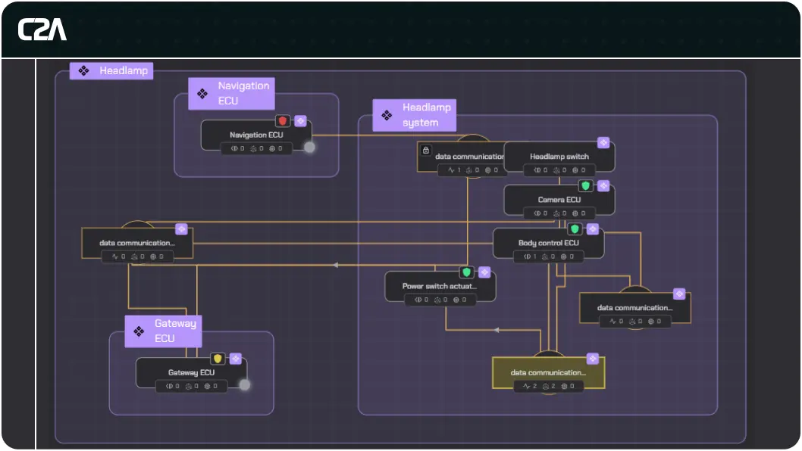Click the counters bar under Headlamp switch

pos(559,170)
